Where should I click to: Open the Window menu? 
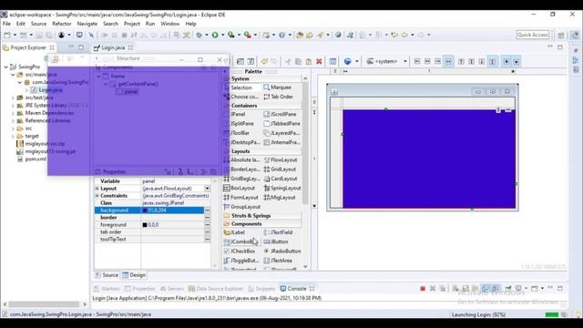[x=170, y=24]
